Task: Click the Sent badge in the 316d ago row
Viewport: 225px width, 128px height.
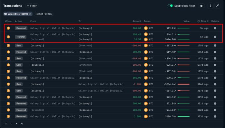Action: pyautogui.click(x=19, y=84)
